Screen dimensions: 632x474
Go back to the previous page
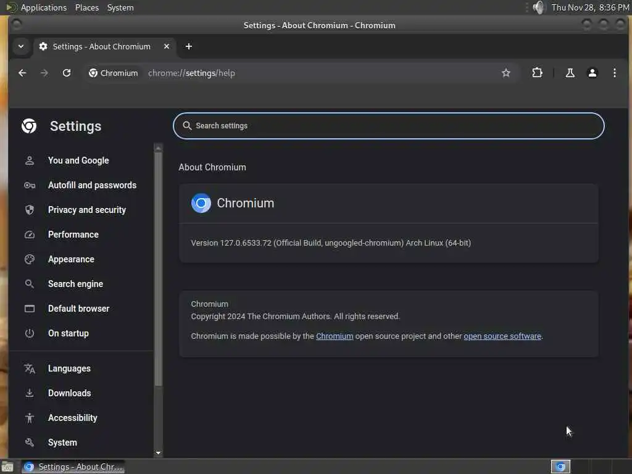[22, 73]
